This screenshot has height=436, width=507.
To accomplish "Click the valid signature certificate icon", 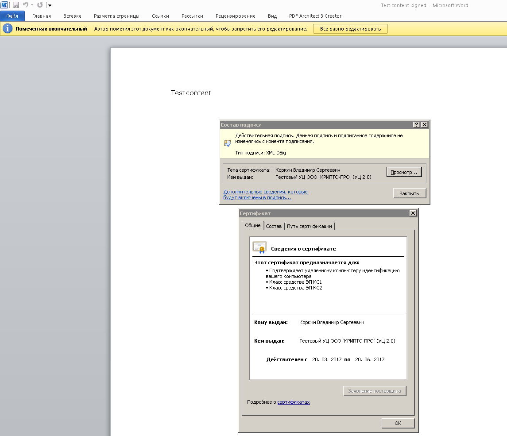I will [227, 143].
